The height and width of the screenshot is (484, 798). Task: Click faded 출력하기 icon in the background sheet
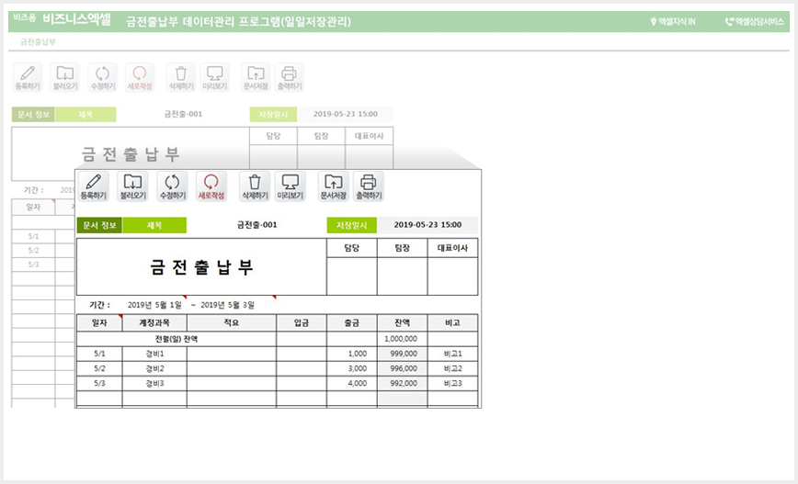[289, 77]
